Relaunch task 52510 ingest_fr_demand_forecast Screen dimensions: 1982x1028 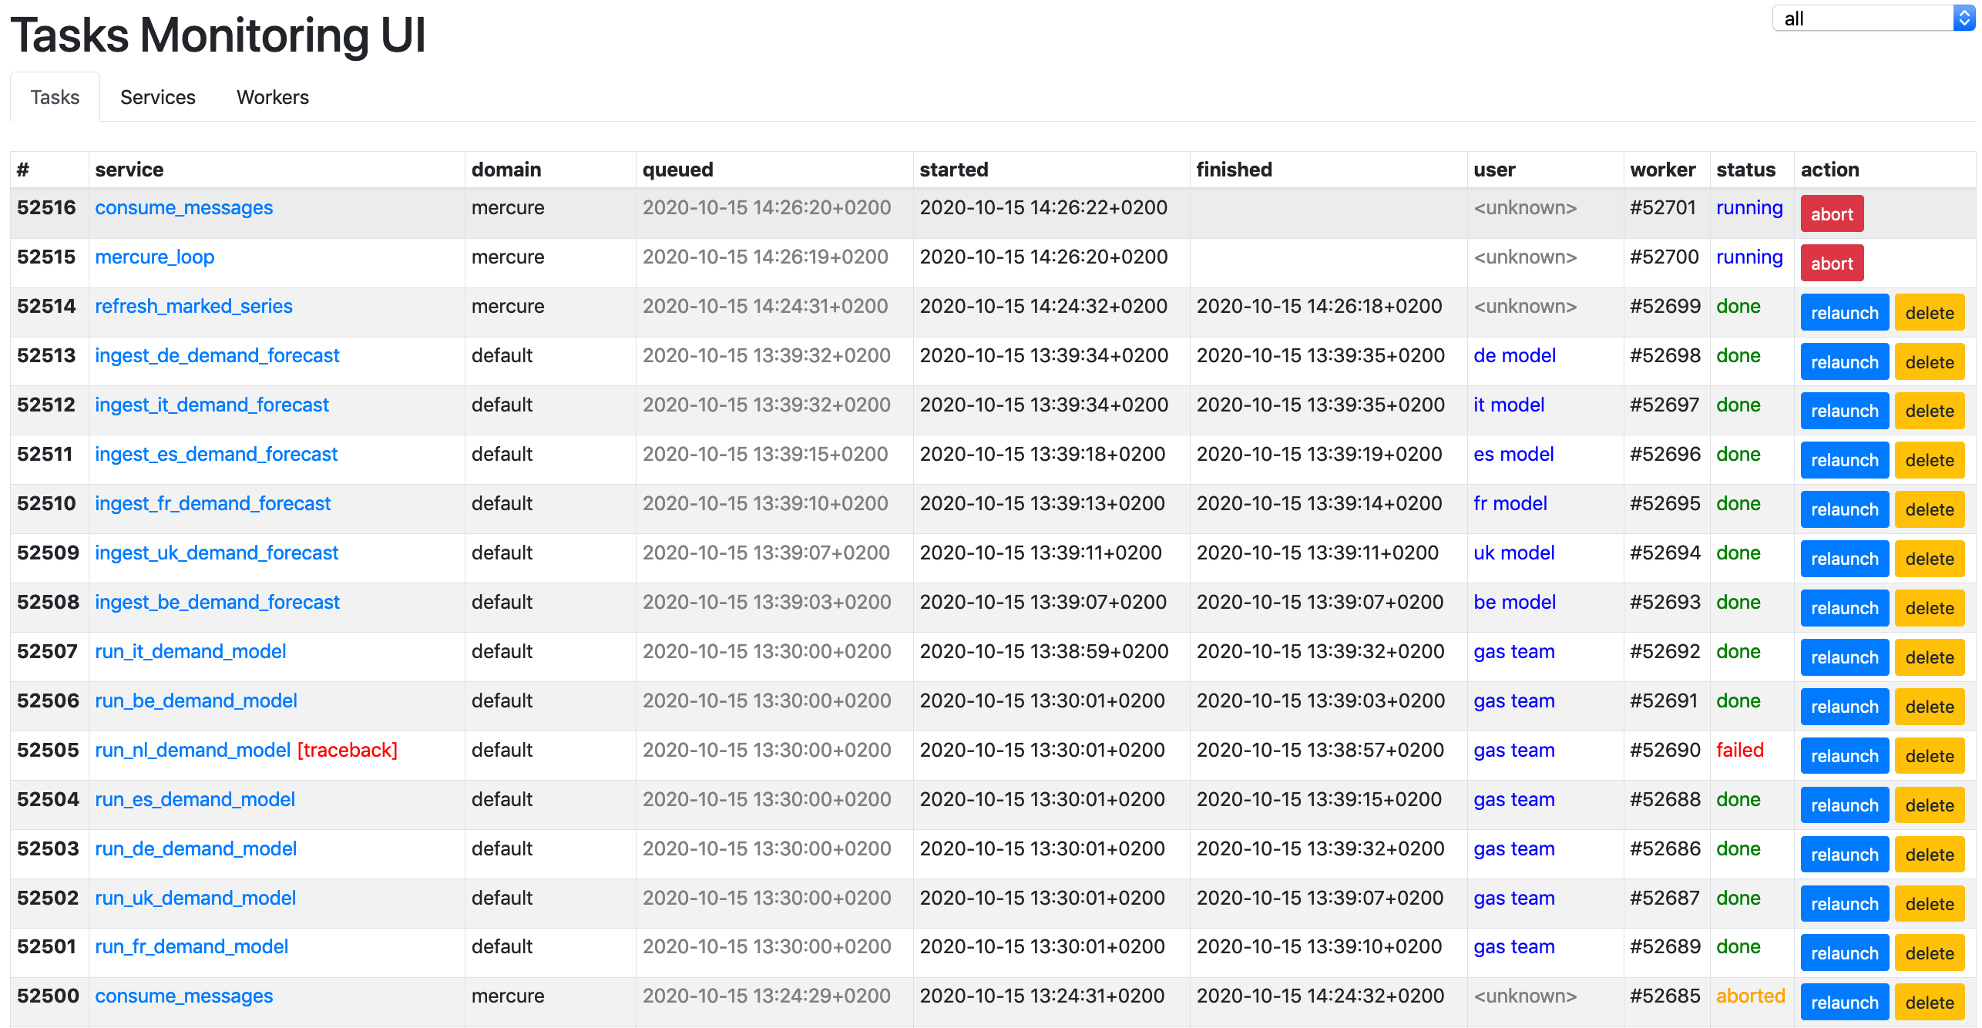coord(1843,509)
